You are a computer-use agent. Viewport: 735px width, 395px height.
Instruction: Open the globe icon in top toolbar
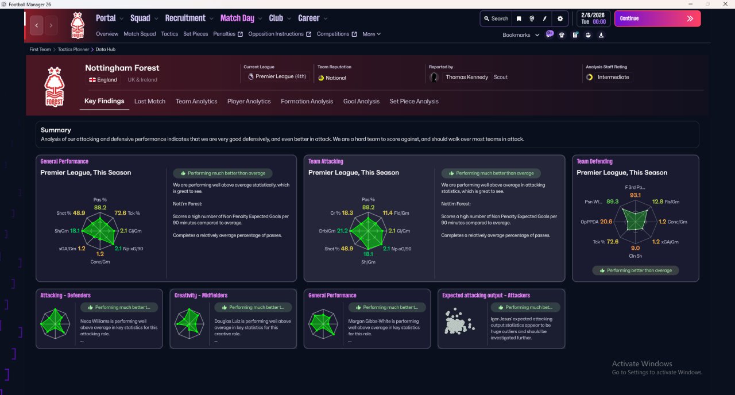point(532,18)
